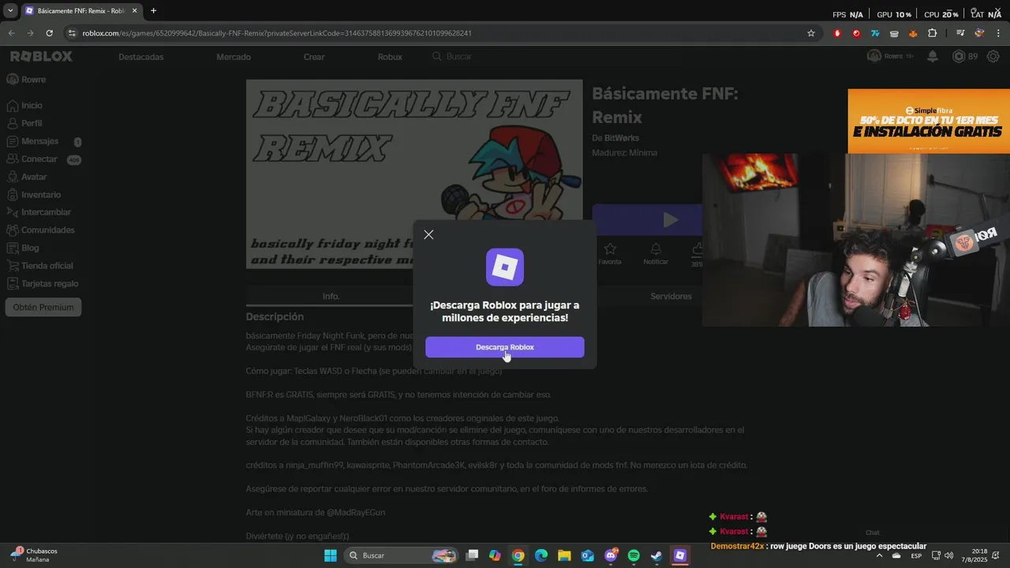Open Mensajes in the sidebar
This screenshot has height=568, width=1010.
point(41,141)
